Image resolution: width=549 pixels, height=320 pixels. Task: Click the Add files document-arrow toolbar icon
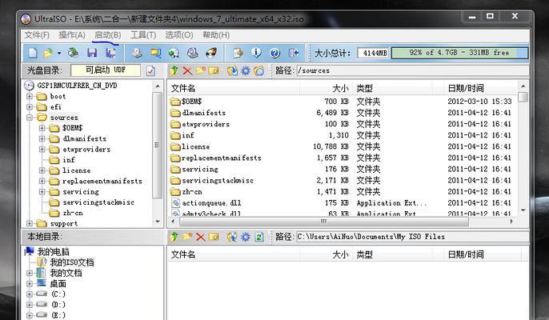point(238,53)
